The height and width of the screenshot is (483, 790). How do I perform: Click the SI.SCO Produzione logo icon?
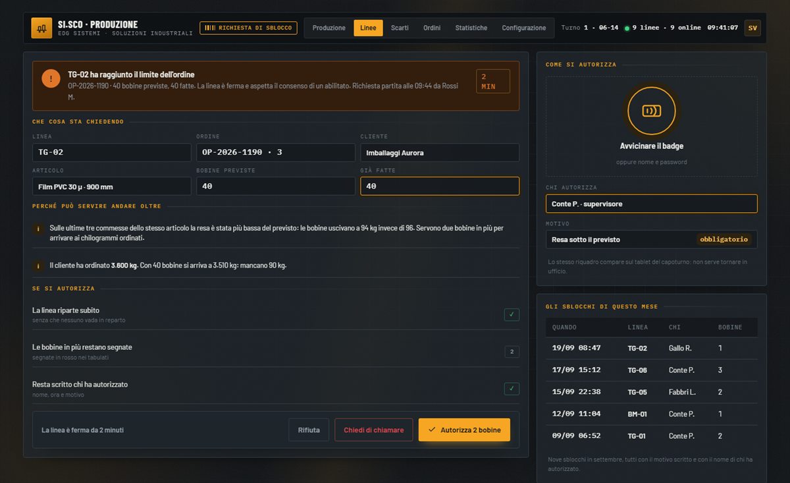click(x=41, y=28)
